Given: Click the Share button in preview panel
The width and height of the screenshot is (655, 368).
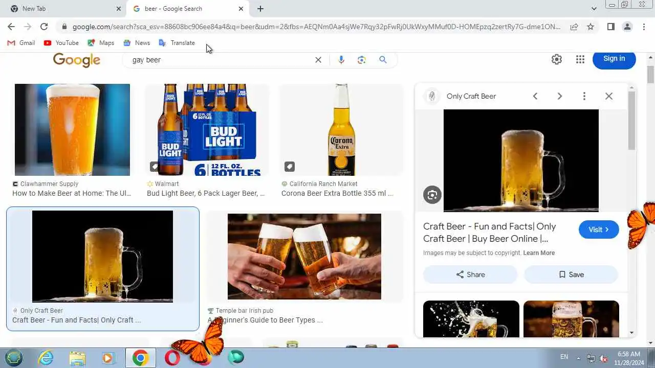Looking at the screenshot, I should tap(470, 274).
